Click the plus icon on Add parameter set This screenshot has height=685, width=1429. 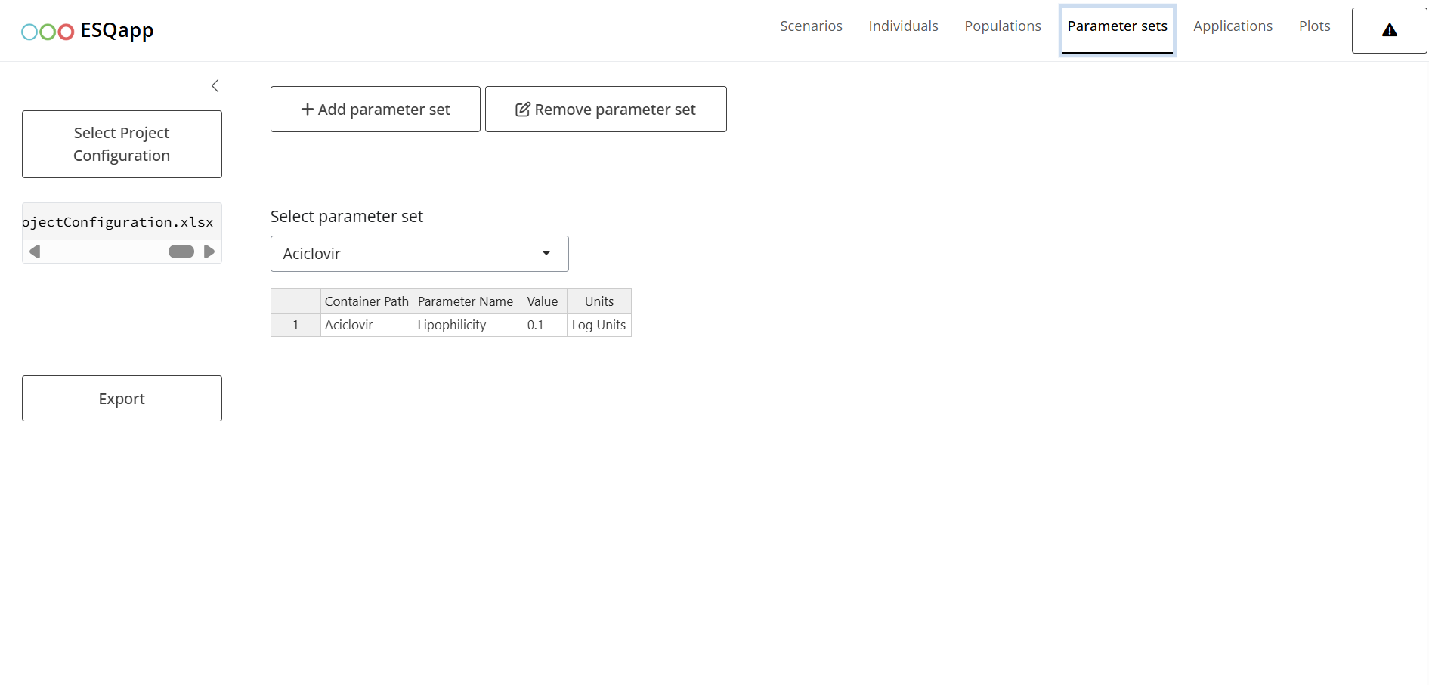[308, 110]
